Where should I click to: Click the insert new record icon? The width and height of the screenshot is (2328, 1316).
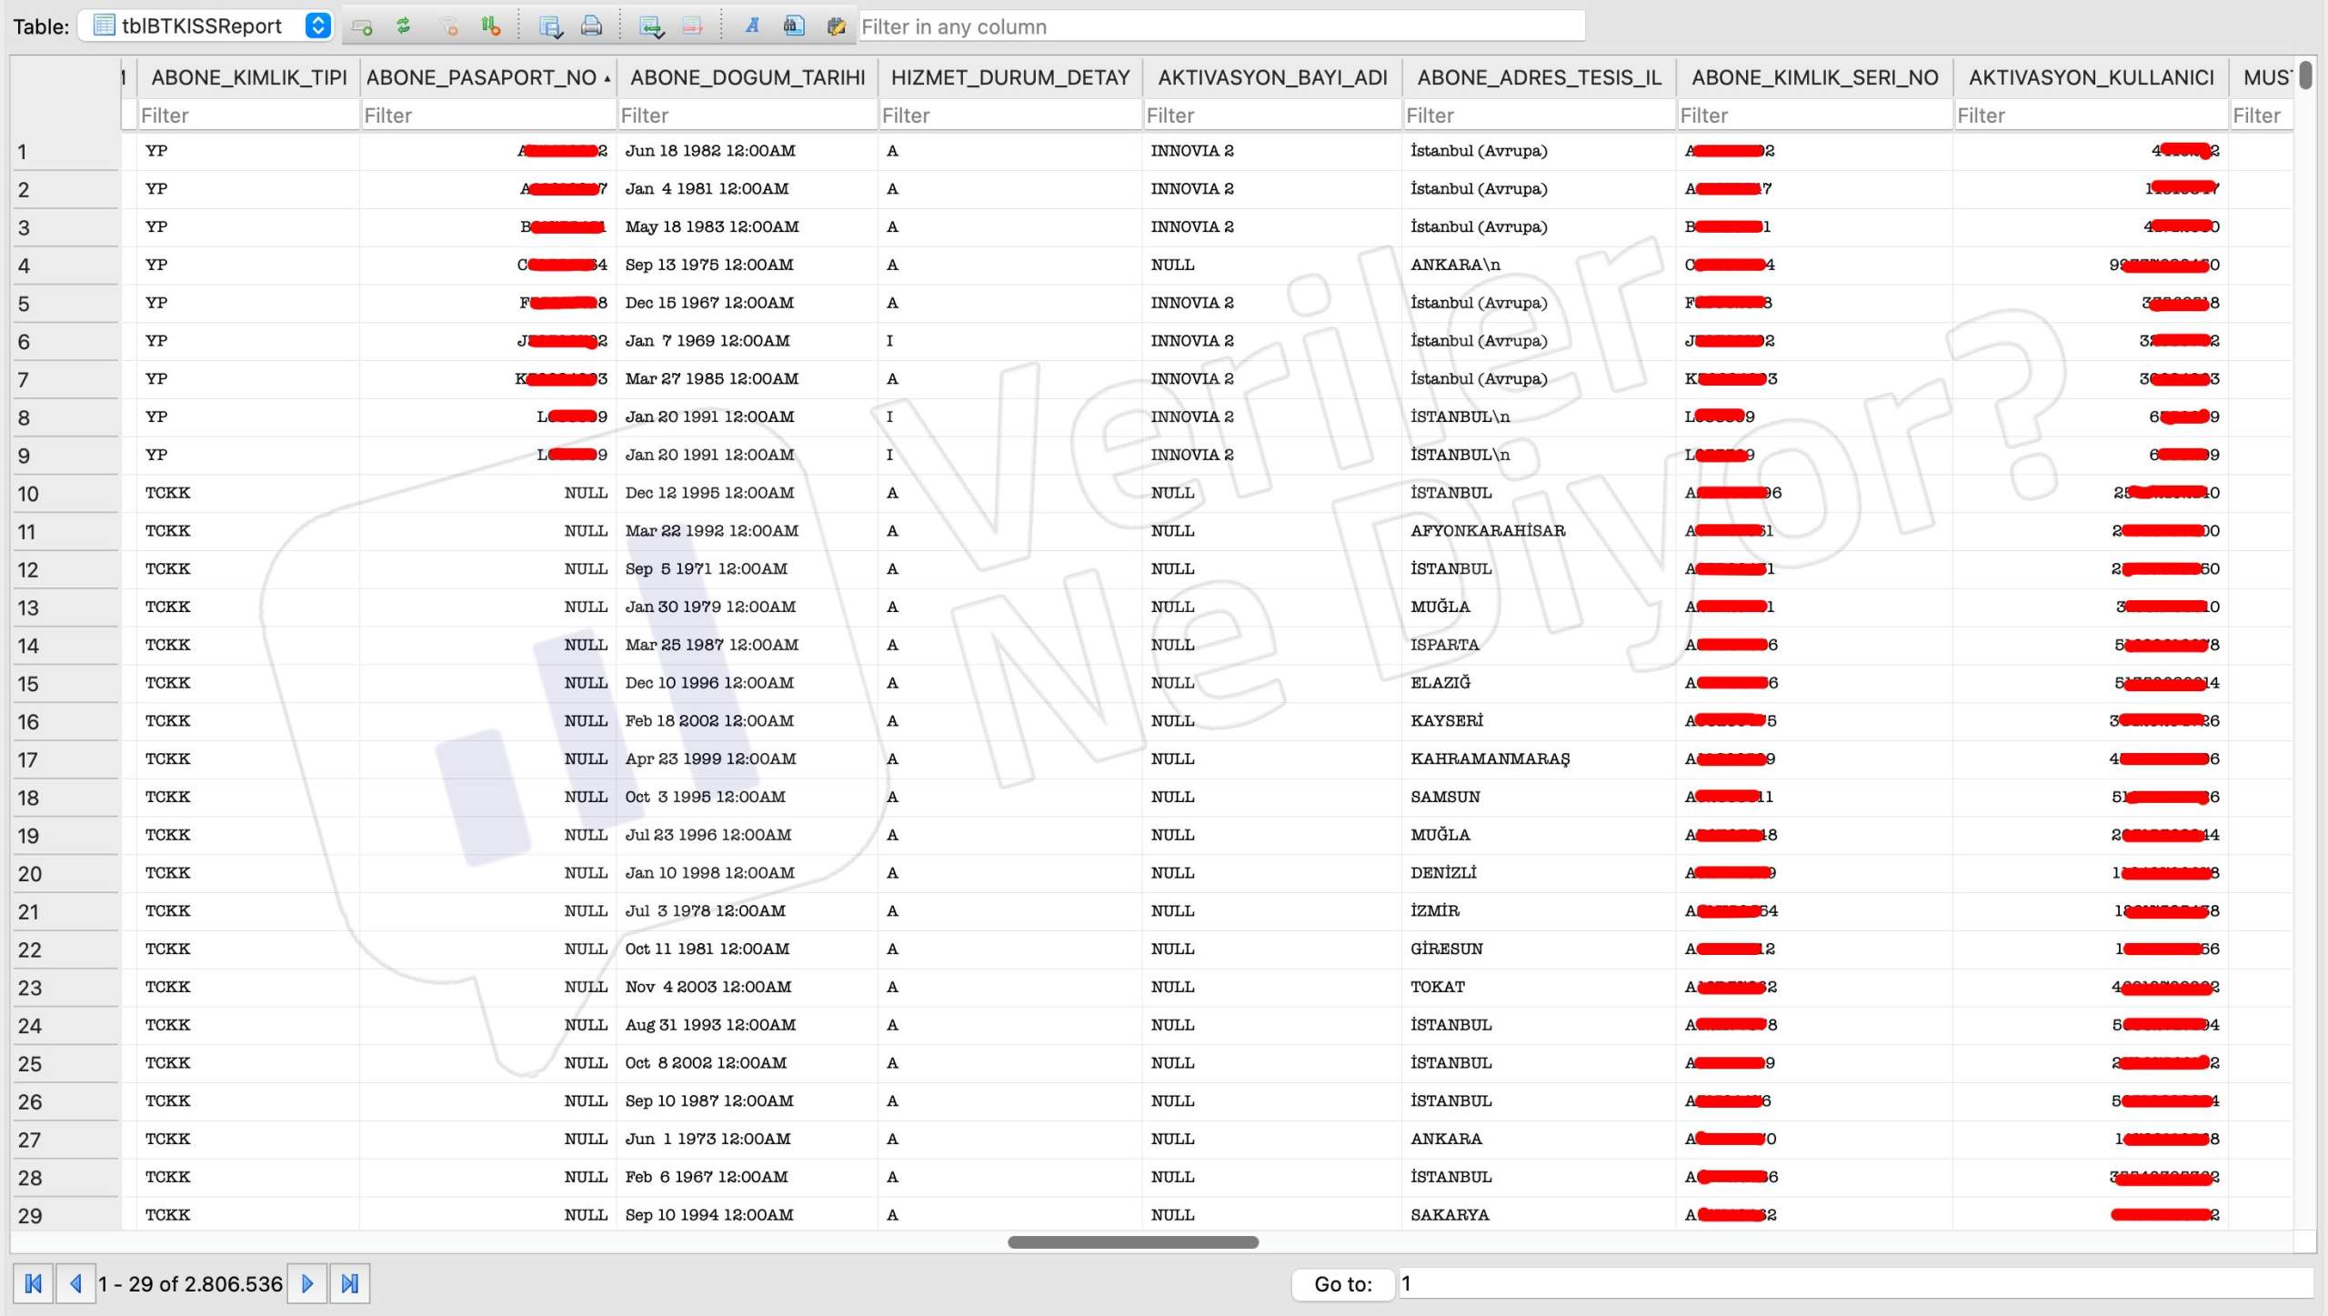[x=651, y=25]
